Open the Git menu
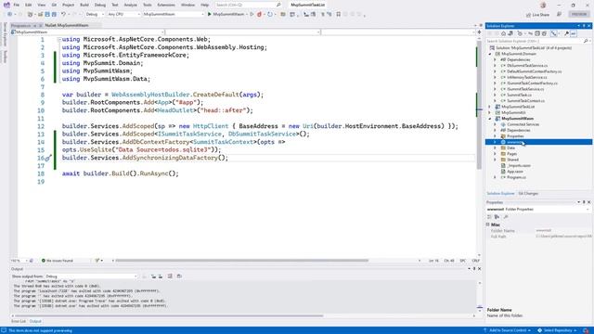The height and width of the screenshot is (334, 594). pyautogui.click(x=54, y=5)
